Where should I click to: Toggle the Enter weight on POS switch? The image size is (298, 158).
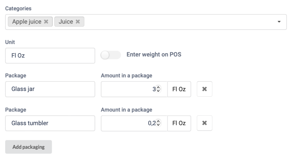click(111, 55)
